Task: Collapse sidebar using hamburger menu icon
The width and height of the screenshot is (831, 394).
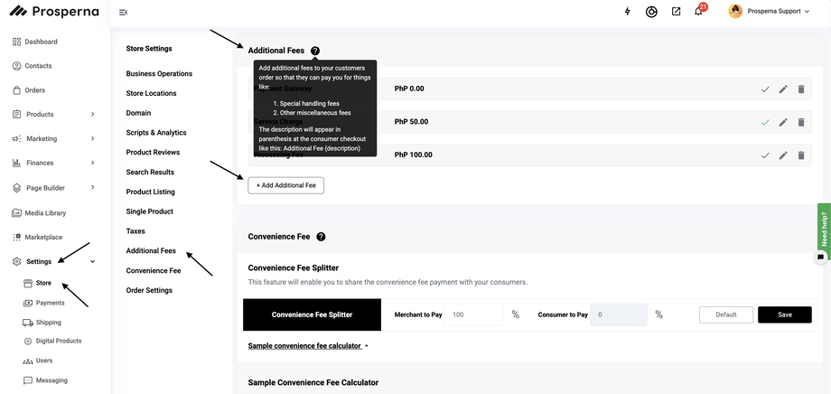Action: click(x=124, y=12)
